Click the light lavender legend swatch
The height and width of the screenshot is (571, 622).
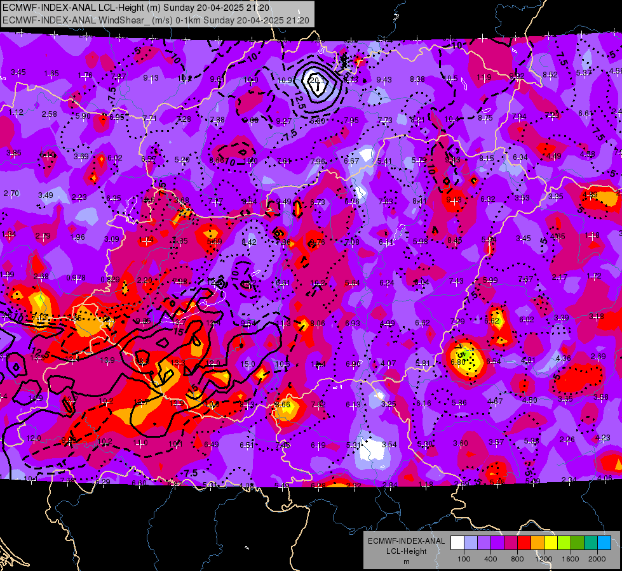click(471, 543)
